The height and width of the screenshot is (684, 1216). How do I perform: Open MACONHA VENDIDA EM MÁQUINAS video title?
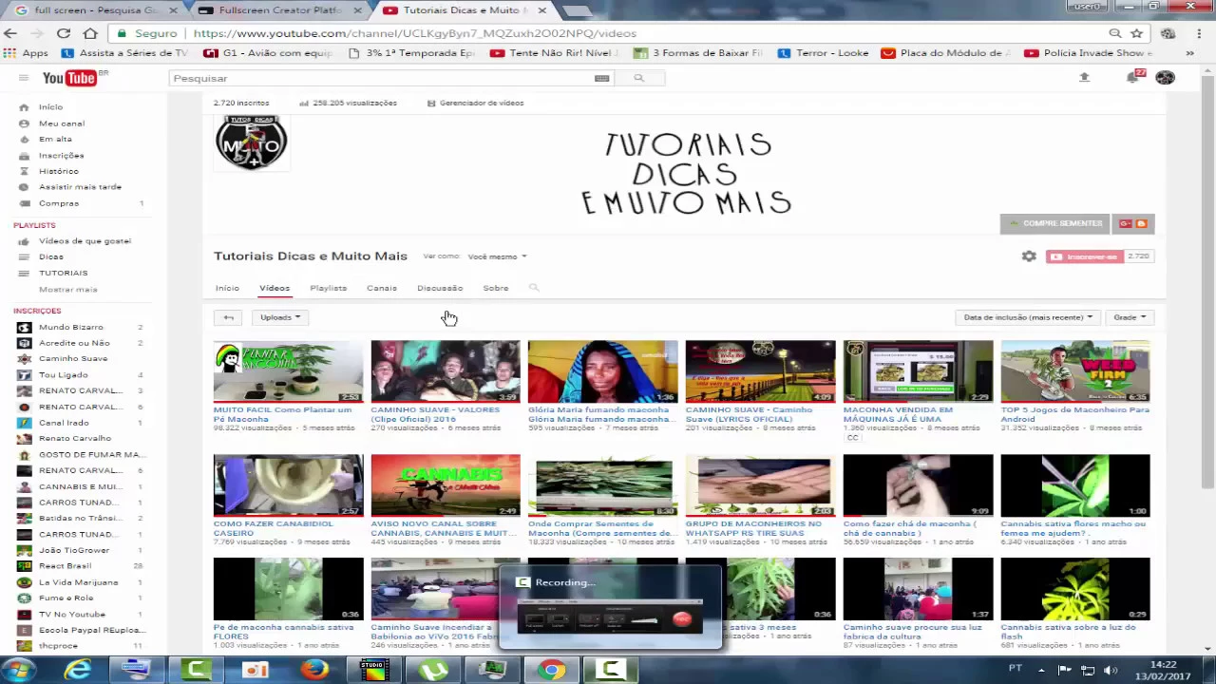tap(898, 414)
